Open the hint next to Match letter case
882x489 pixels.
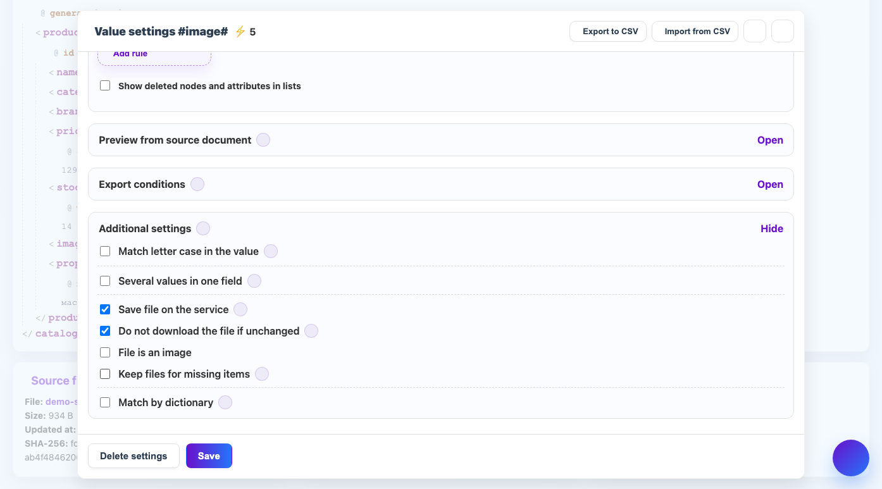(271, 251)
